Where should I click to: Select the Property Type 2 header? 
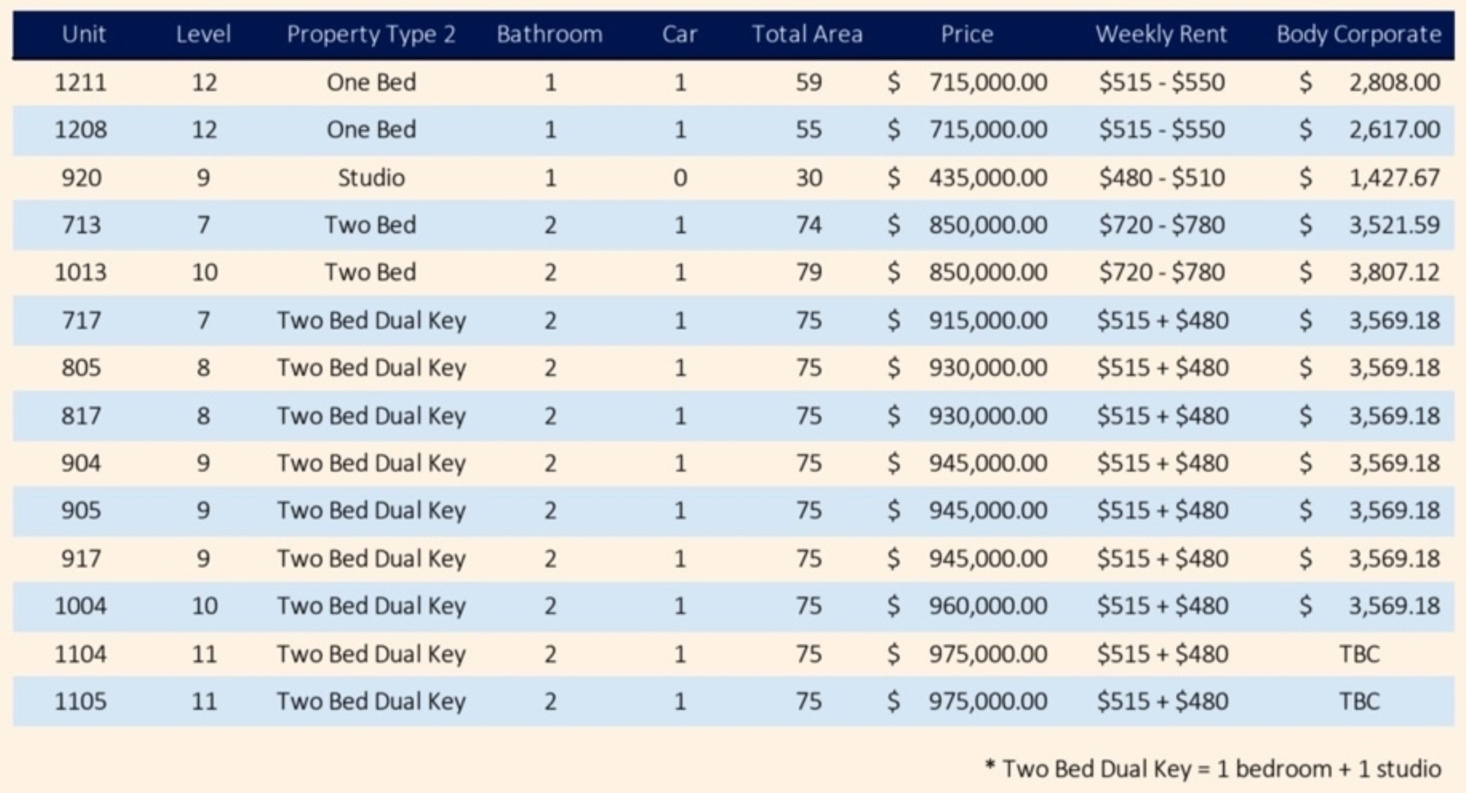[371, 34]
